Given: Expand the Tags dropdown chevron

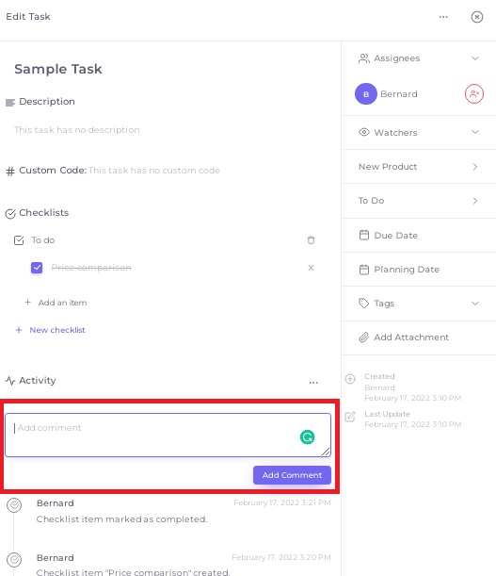Looking at the screenshot, I should (x=475, y=304).
